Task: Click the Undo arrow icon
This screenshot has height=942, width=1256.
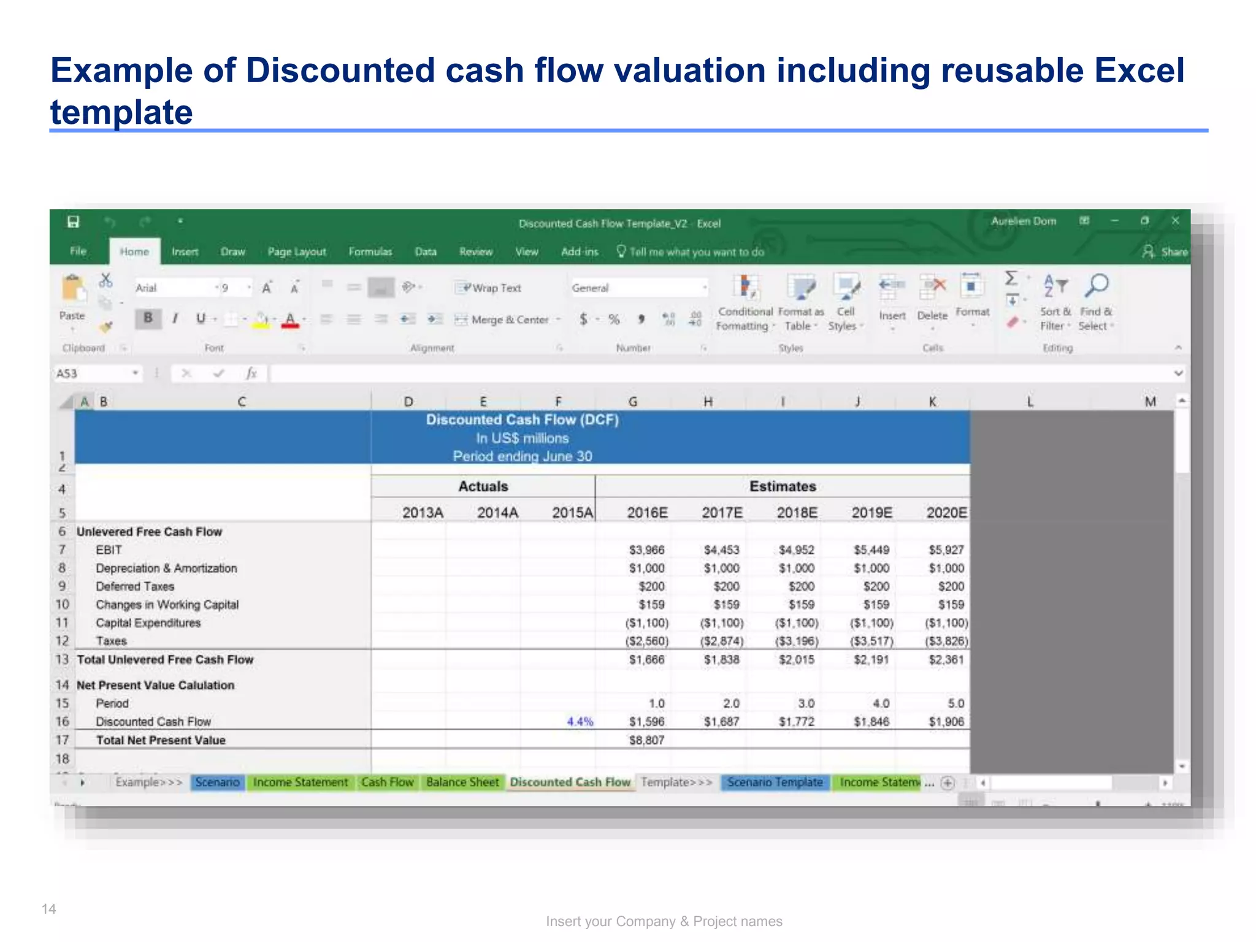Action: point(110,221)
